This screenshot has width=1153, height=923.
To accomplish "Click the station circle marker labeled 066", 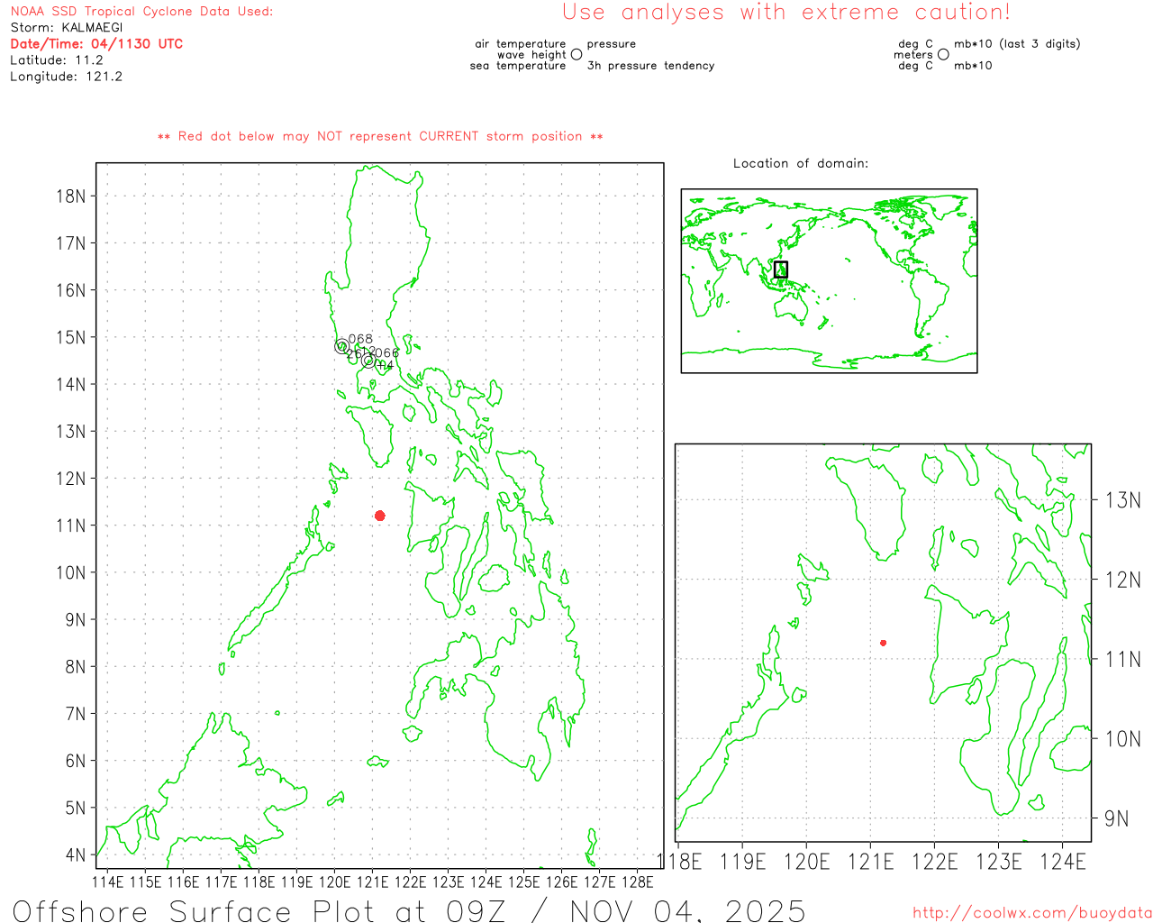I will [x=368, y=361].
